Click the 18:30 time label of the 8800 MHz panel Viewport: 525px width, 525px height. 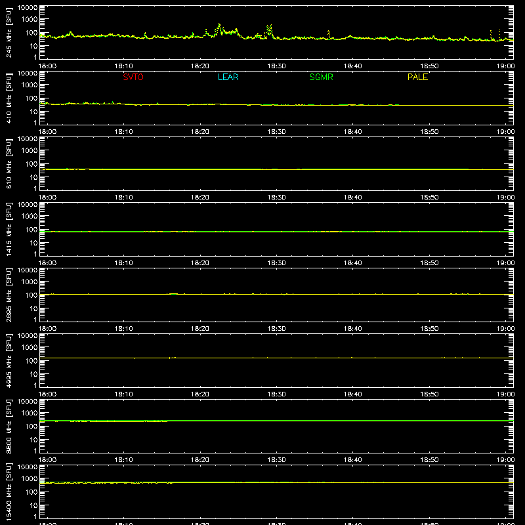click(276, 460)
